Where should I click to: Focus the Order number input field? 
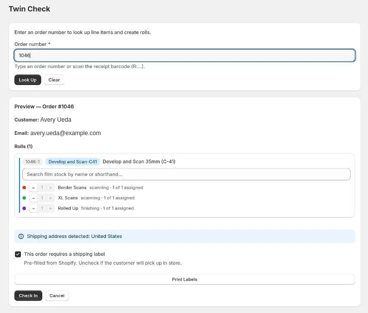pyautogui.click(x=184, y=55)
